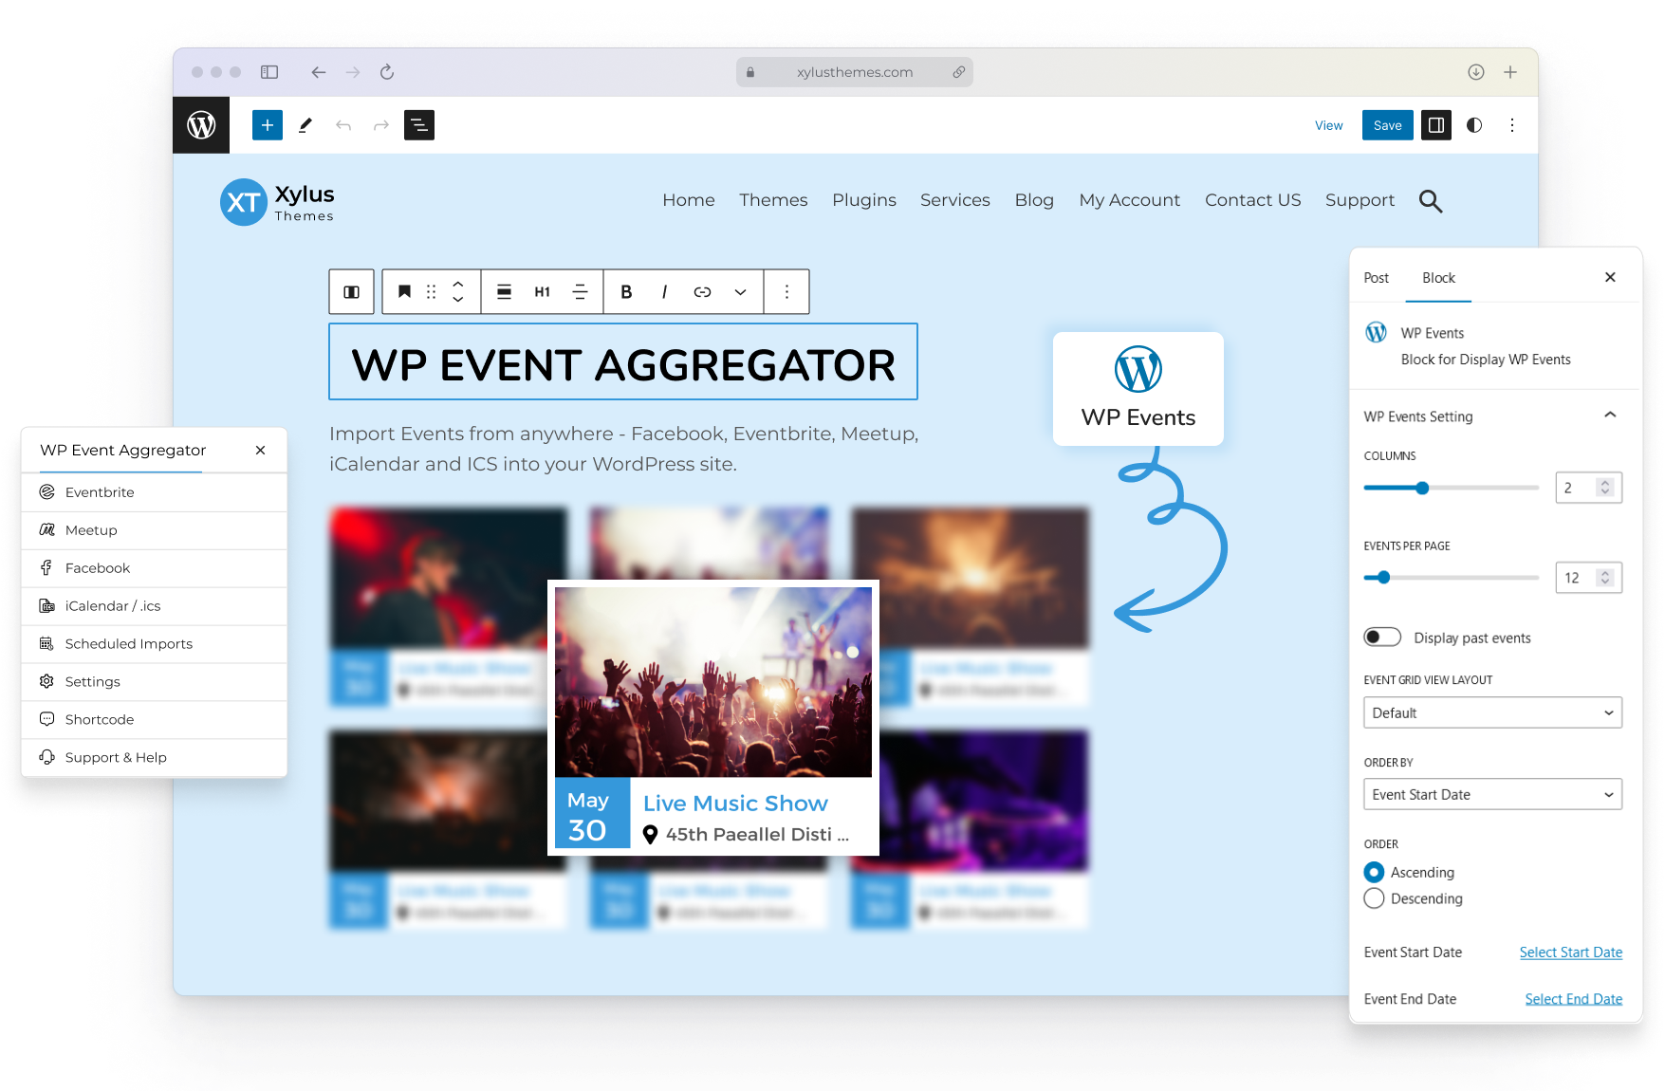Click the Select Start Date link
The image size is (1665, 1091).
click(1570, 952)
